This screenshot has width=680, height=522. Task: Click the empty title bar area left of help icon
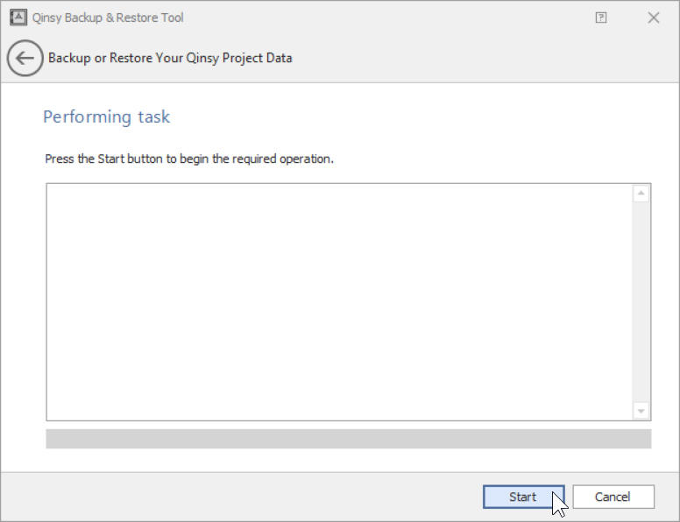coord(394,18)
